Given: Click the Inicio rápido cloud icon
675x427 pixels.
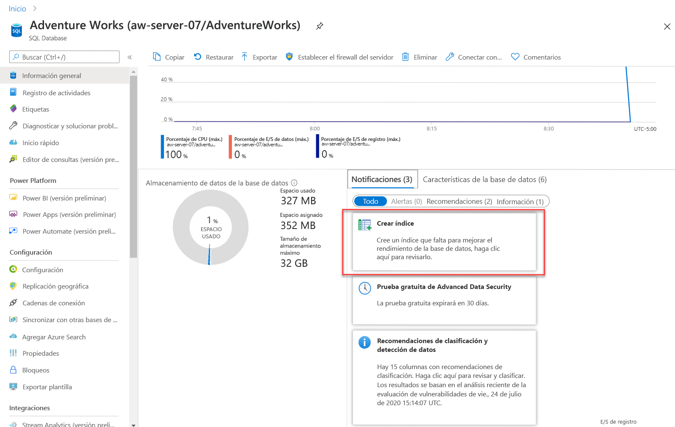Looking at the screenshot, I should pyautogui.click(x=13, y=143).
